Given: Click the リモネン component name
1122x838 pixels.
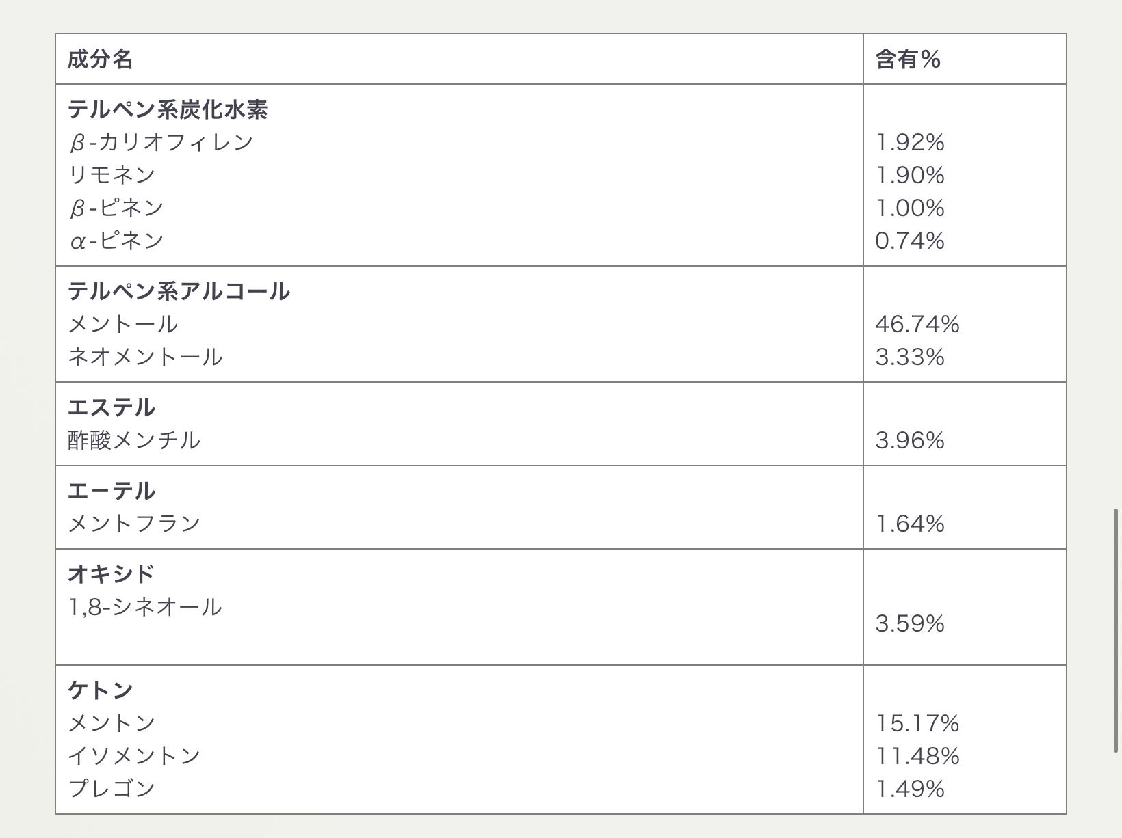Looking at the screenshot, I should [x=112, y=175].
